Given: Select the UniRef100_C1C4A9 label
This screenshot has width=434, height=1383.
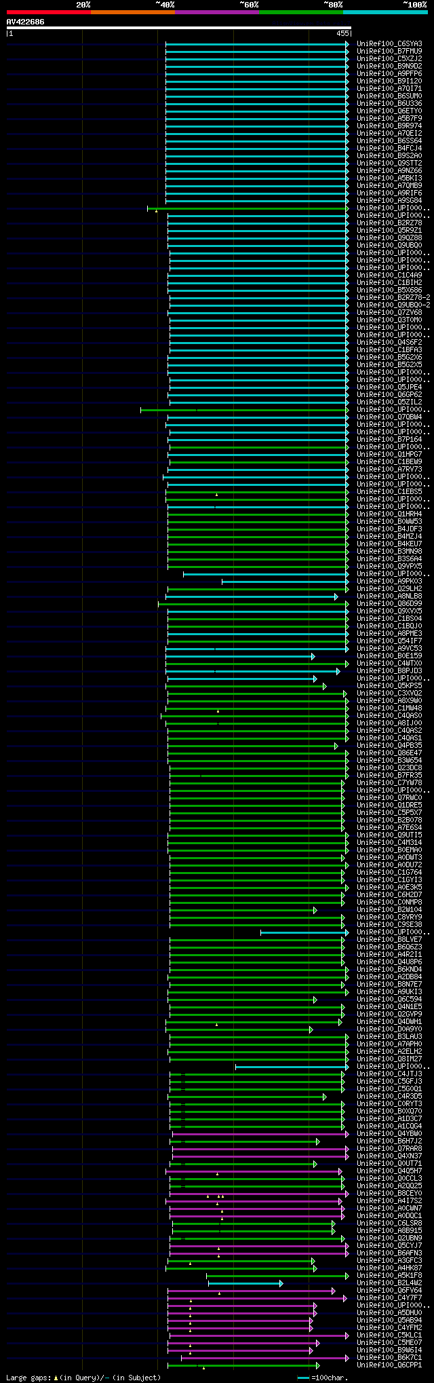Looking at the screenshot, I should pyautogui.click(x=389, y=276).
